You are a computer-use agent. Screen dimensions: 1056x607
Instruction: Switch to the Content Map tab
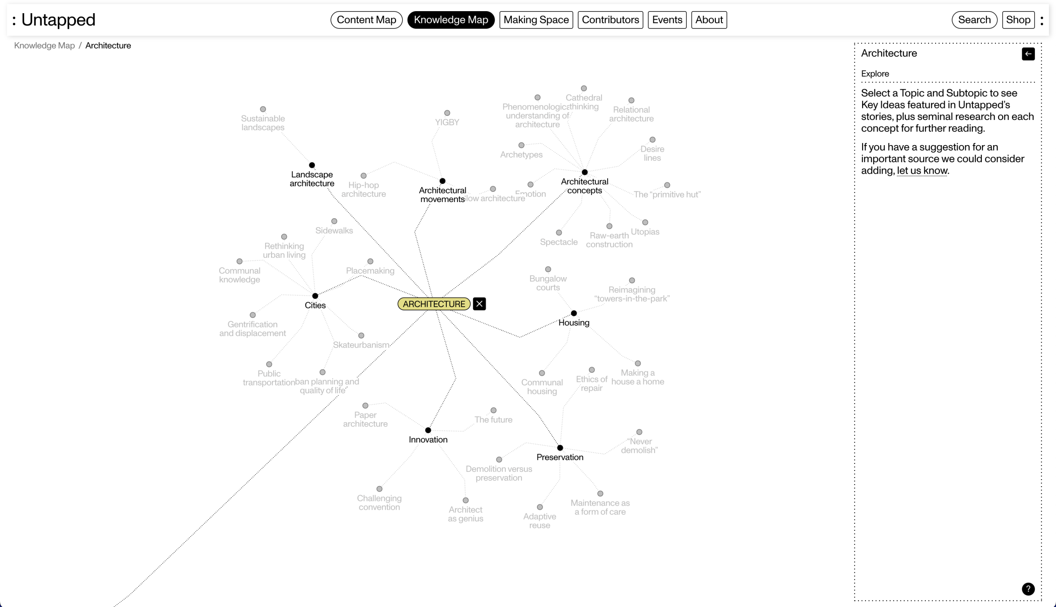[366, 20]
